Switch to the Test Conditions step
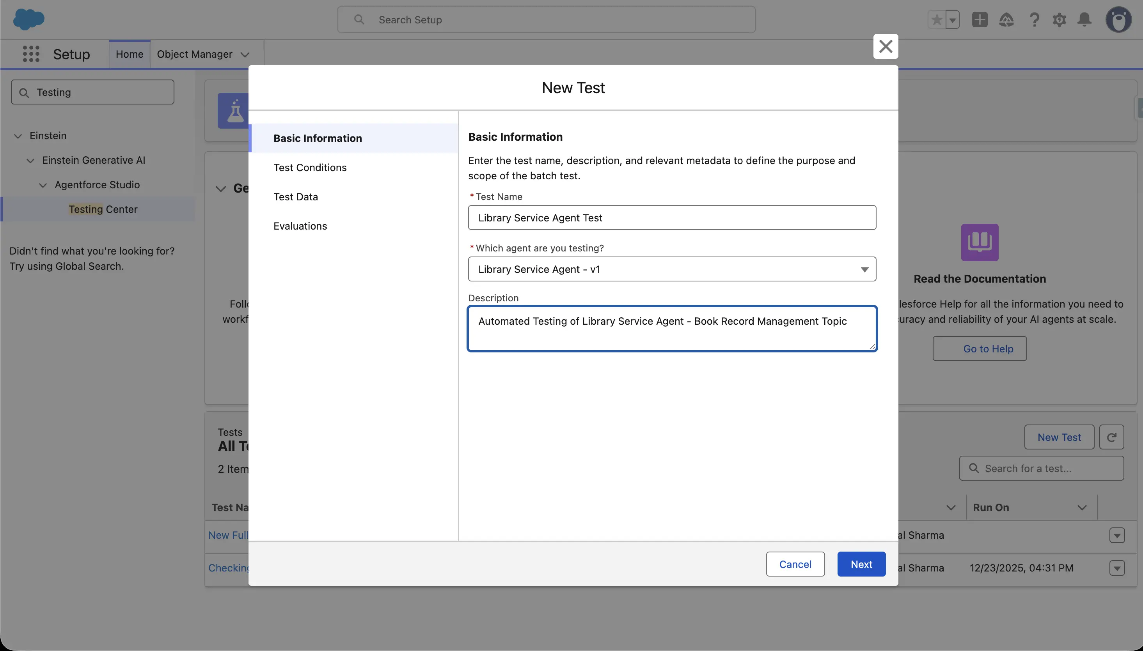1143x651 pixels. click(310, 168)
